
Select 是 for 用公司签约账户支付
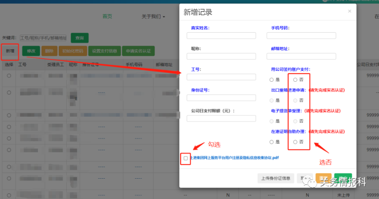[x=271, y=79]
